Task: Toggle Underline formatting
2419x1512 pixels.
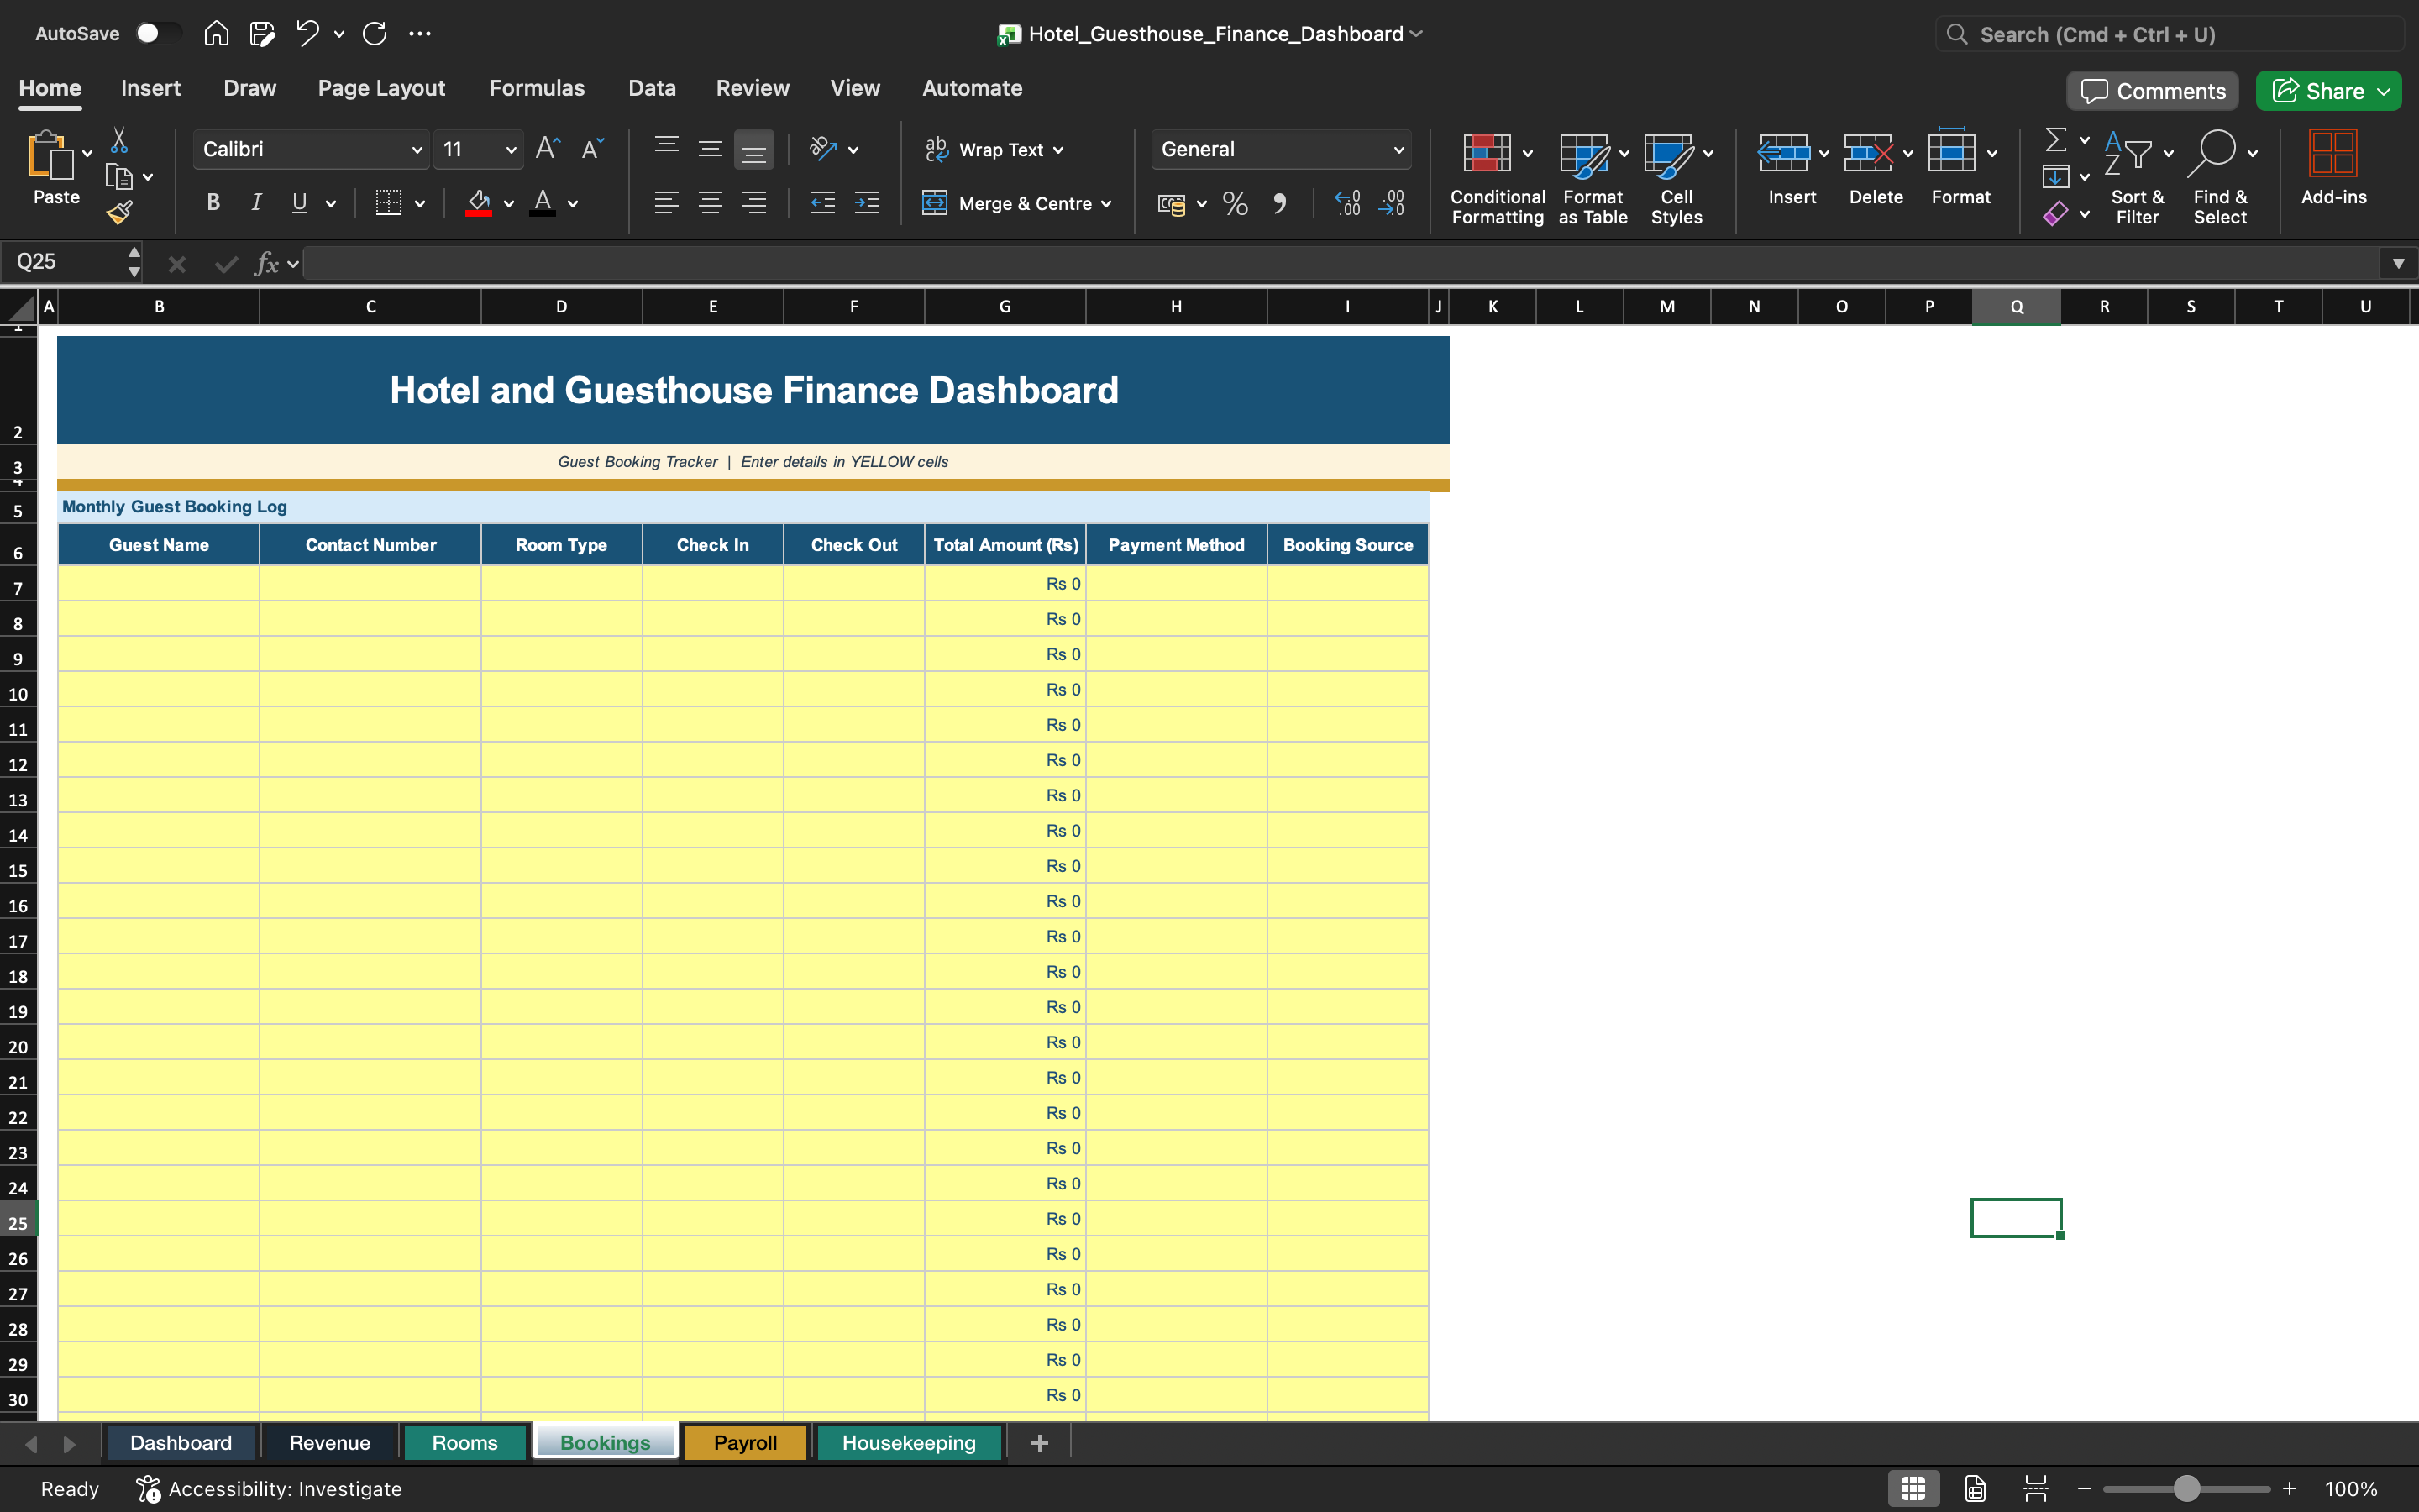Action: click(x=300, y=203)
